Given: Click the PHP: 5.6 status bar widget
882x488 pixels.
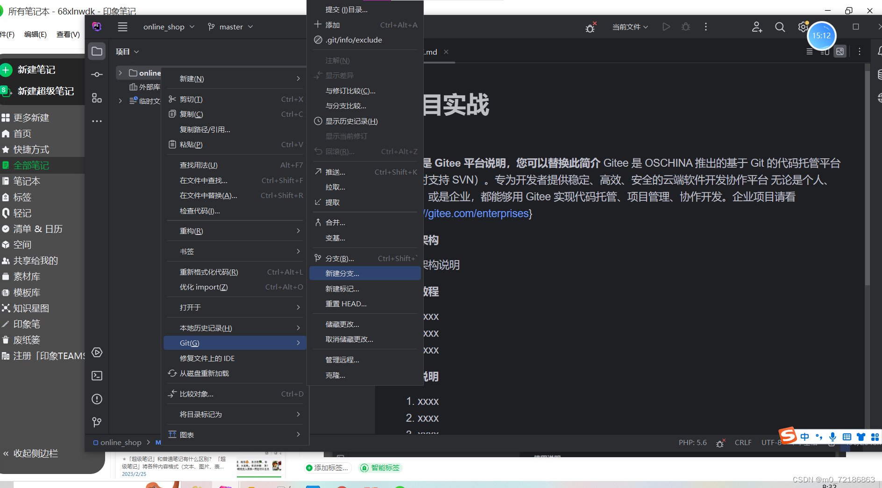Looking at the screenshot, I should click(693, 442).
